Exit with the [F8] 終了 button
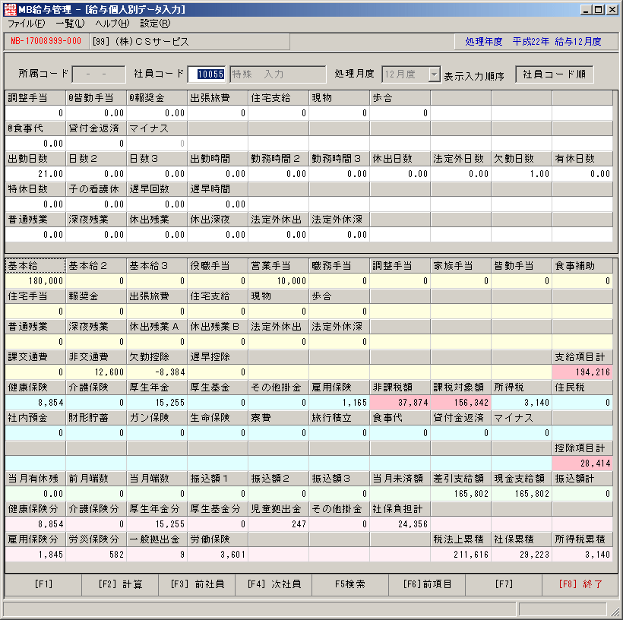The image size is (623, 620). point(580,584)
